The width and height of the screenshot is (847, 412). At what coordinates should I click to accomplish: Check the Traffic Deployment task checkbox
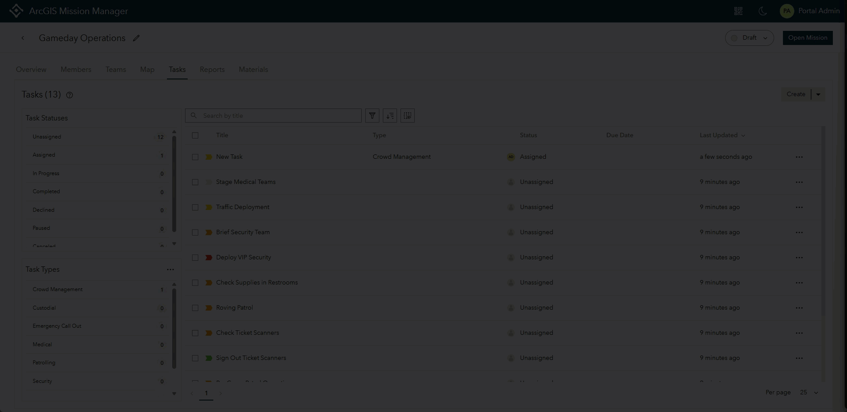(195, 207)
